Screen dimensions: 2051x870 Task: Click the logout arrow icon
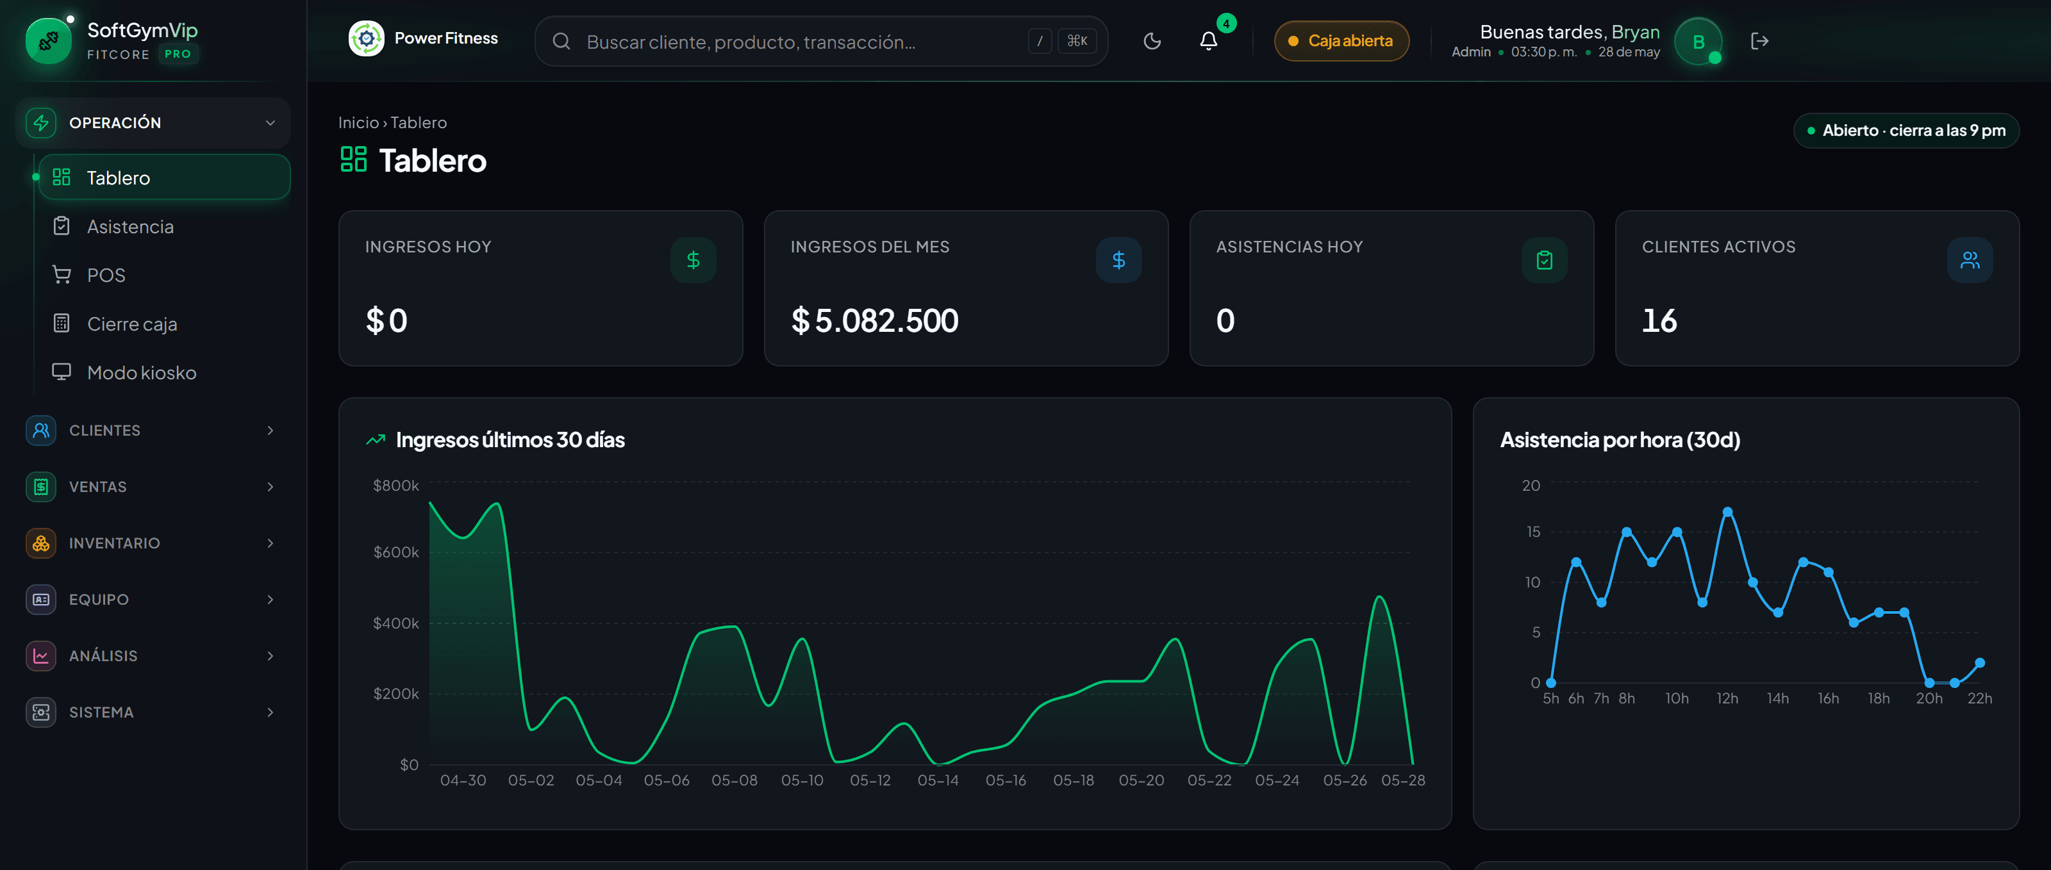point(1759,40)
